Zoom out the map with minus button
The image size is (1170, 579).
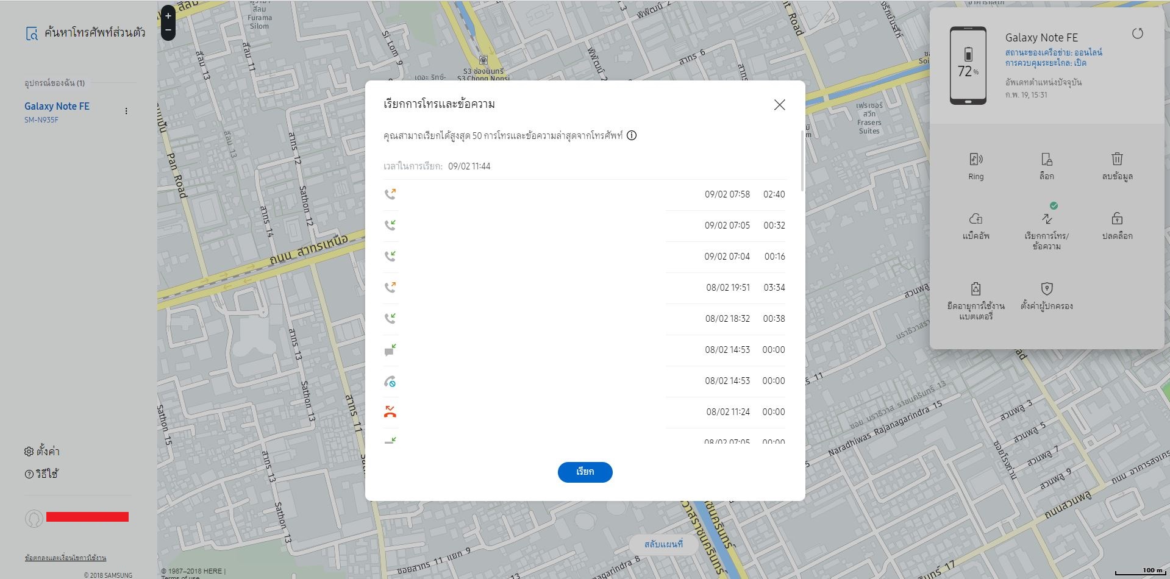click(168, 30)
